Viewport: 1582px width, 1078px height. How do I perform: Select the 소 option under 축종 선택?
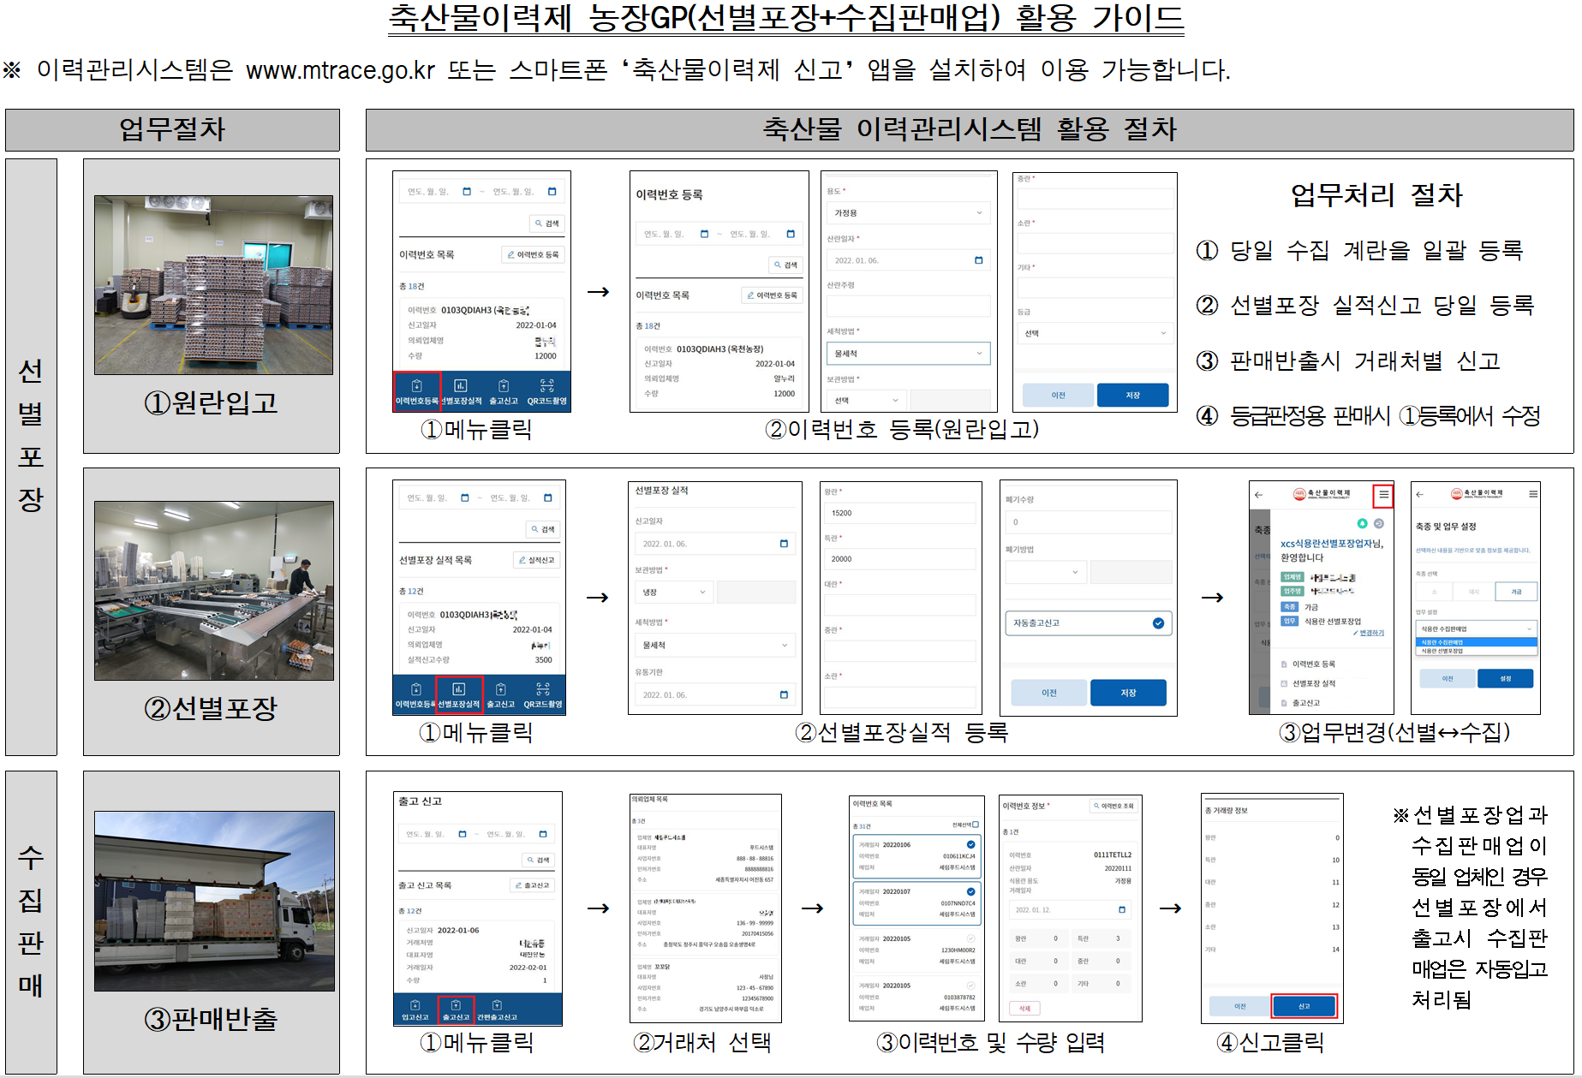(1436, 592)
